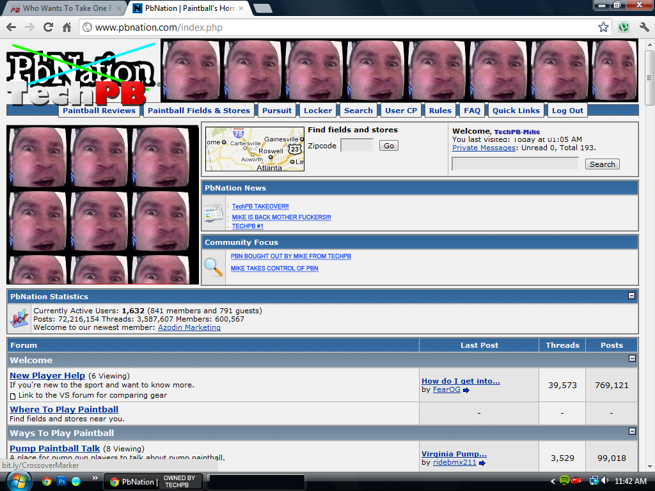Click the page's vertical scrollbar thumb

[649, 78]
